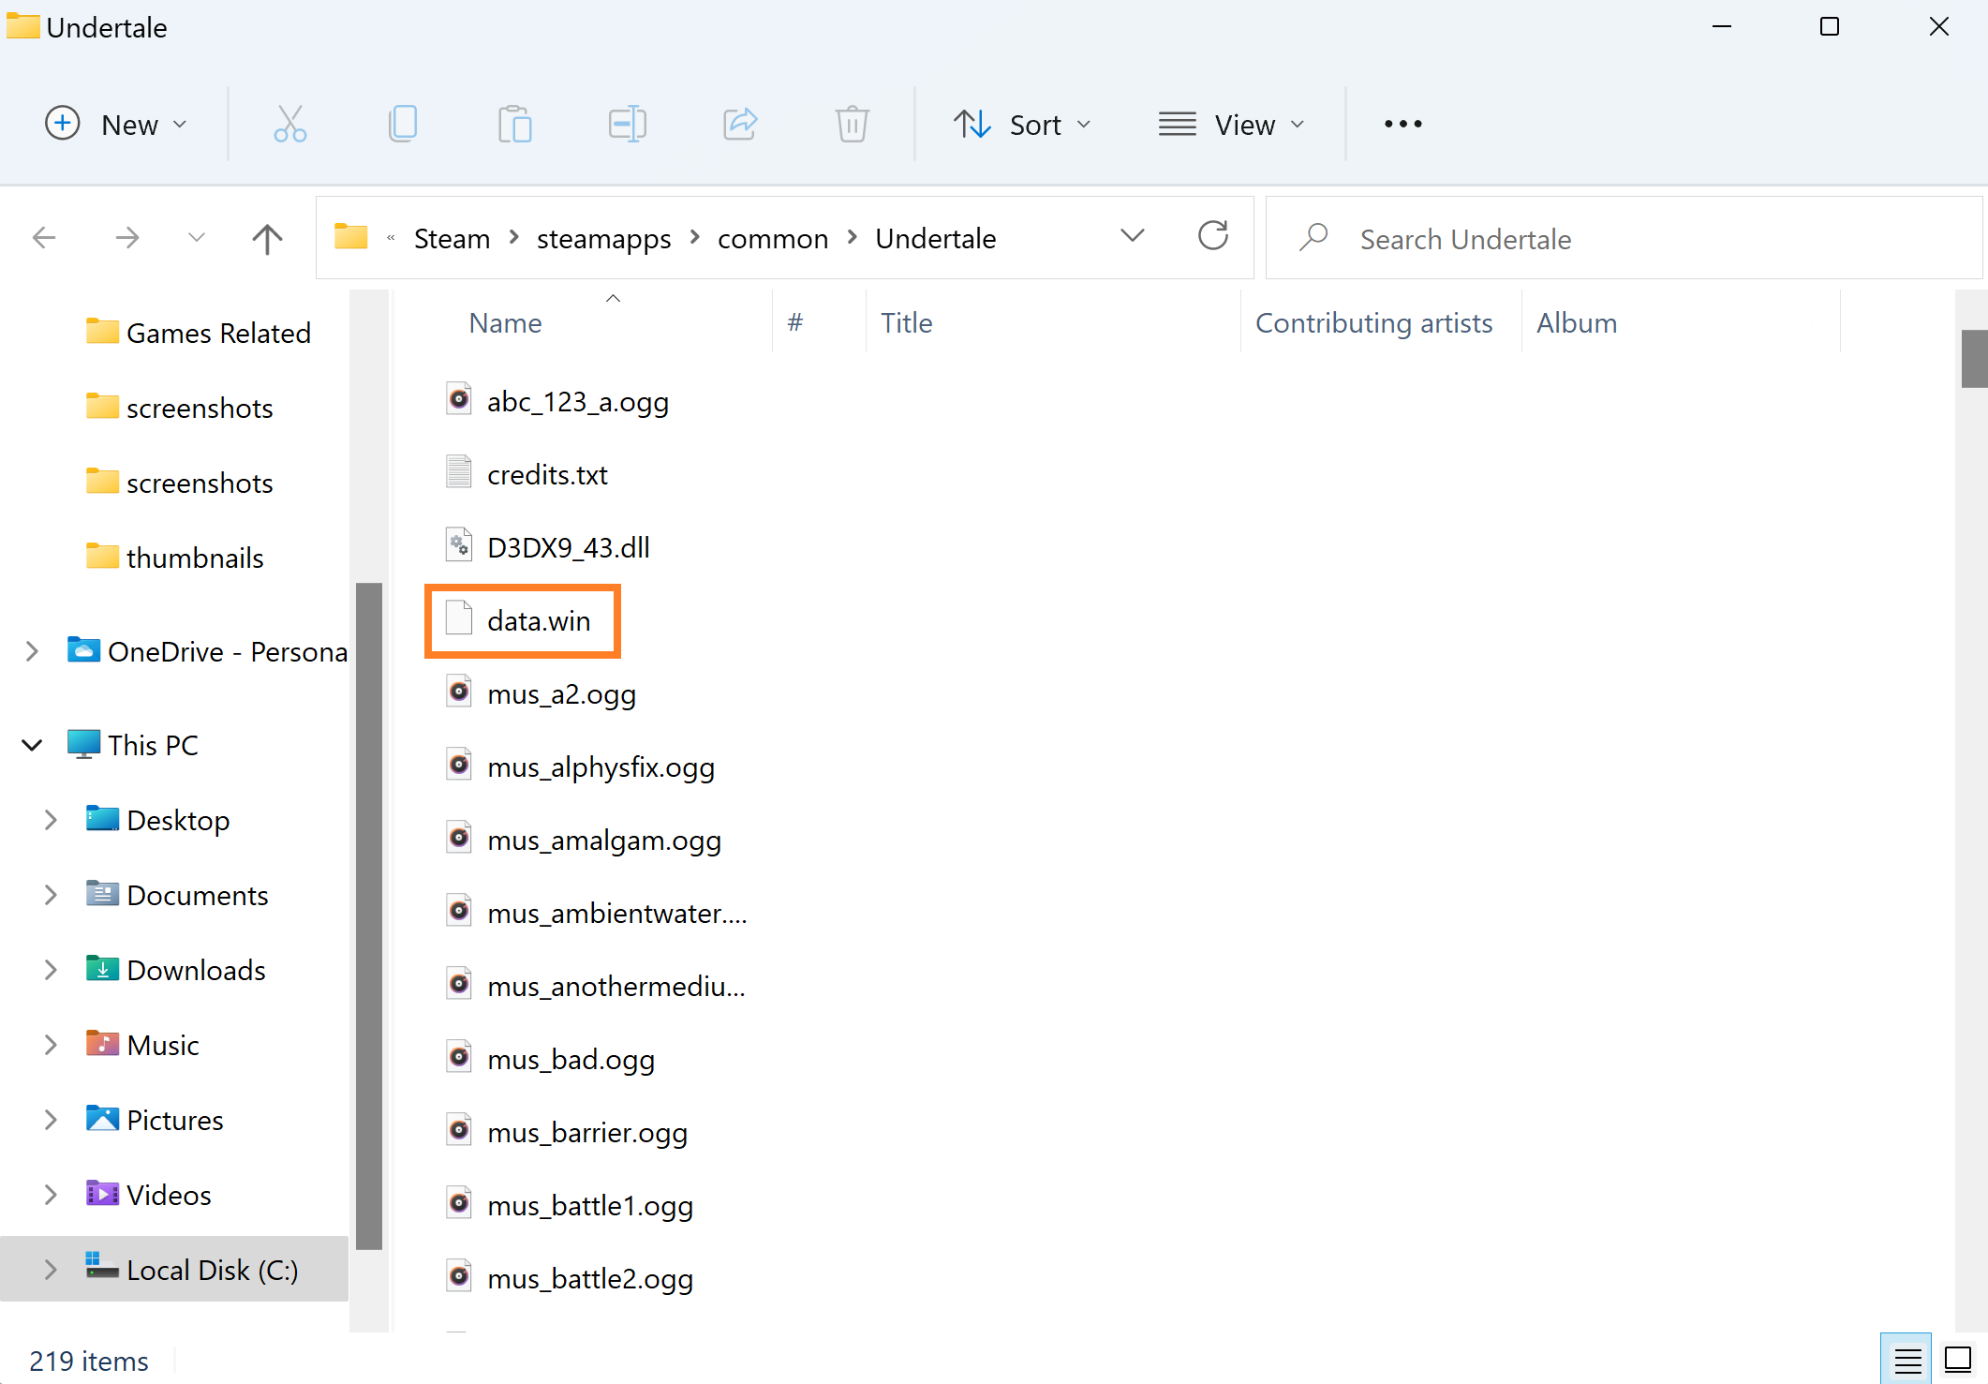
Task: Click the Copy icon in toolbar
Action: (x=403, y=124)
